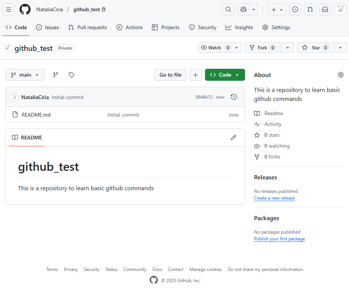Open the notifications inbox icon
Viewport: 349px width, 290px height.
[x=325, y=9]
